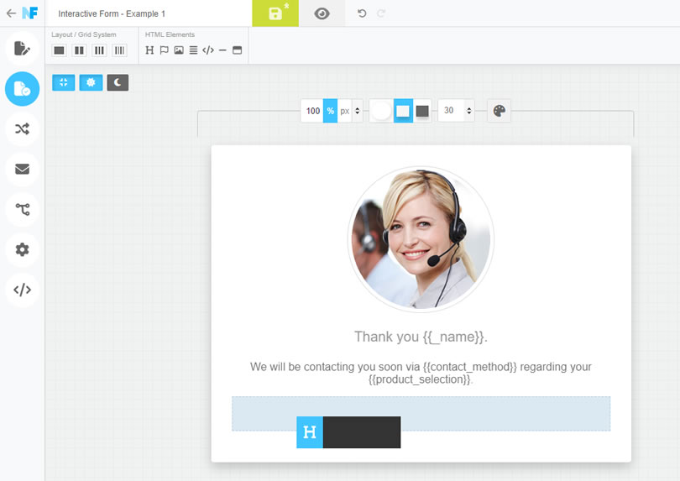Switch canvas to dark mode moon toggle

pyautogui.click(x=118, y=82)
